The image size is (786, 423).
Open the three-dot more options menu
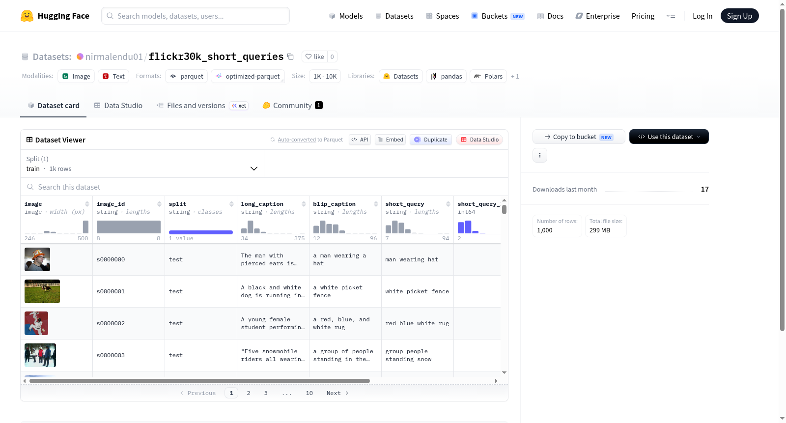pos(540,155)
